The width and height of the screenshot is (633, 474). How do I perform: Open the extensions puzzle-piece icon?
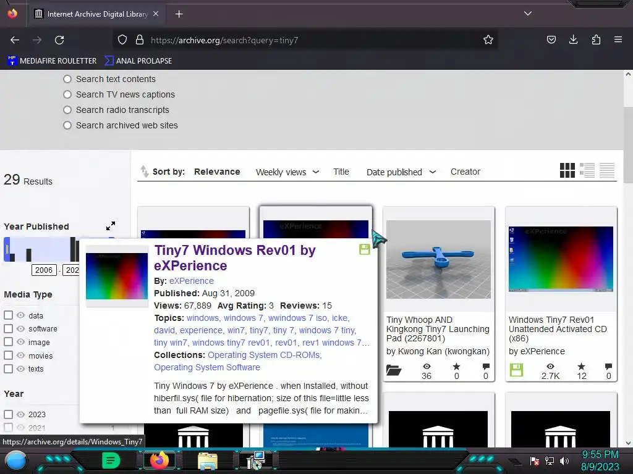pyautogui.click(x=596, y=40)
